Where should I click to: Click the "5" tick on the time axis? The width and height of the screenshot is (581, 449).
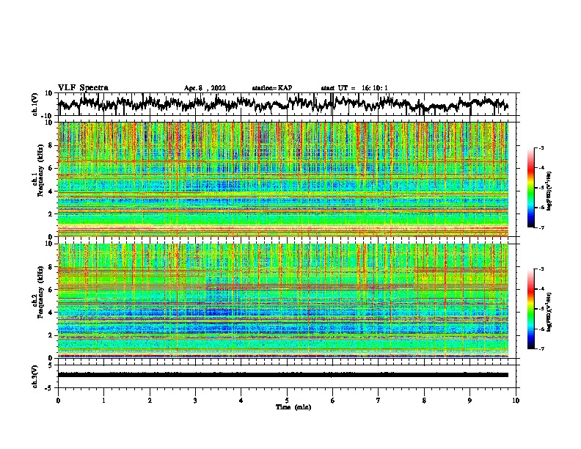click(x=287, y=401)
